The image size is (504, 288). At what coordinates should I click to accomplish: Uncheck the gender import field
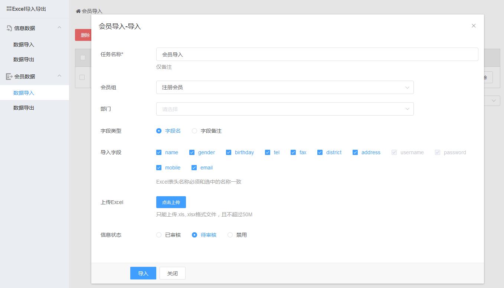tap(192, 152)
